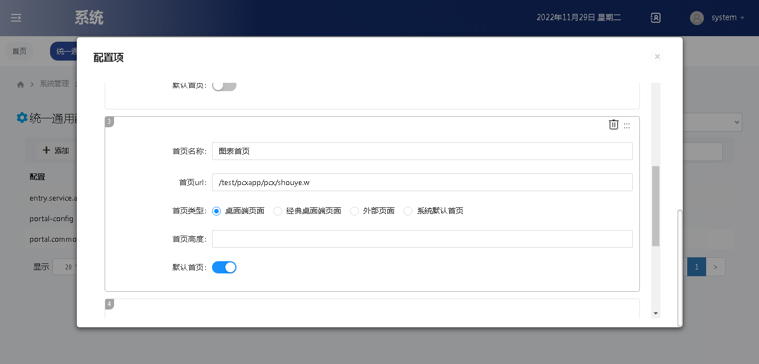Select 桌面端页面 radio option
This screenshot has height=364, width=759.
(x=216, y=211)
